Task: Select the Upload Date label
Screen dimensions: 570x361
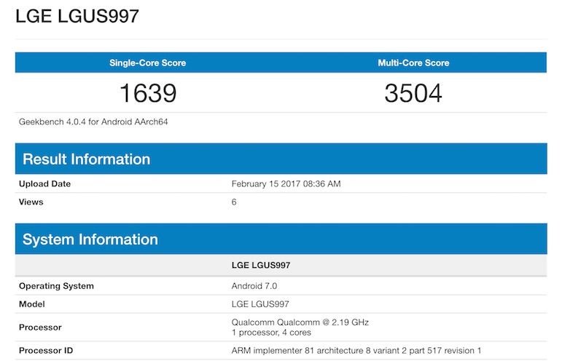Action: coord(44,183)
